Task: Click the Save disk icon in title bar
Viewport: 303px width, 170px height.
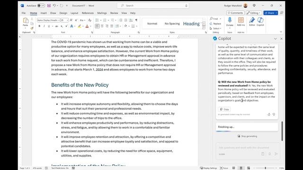Action: 49,6
